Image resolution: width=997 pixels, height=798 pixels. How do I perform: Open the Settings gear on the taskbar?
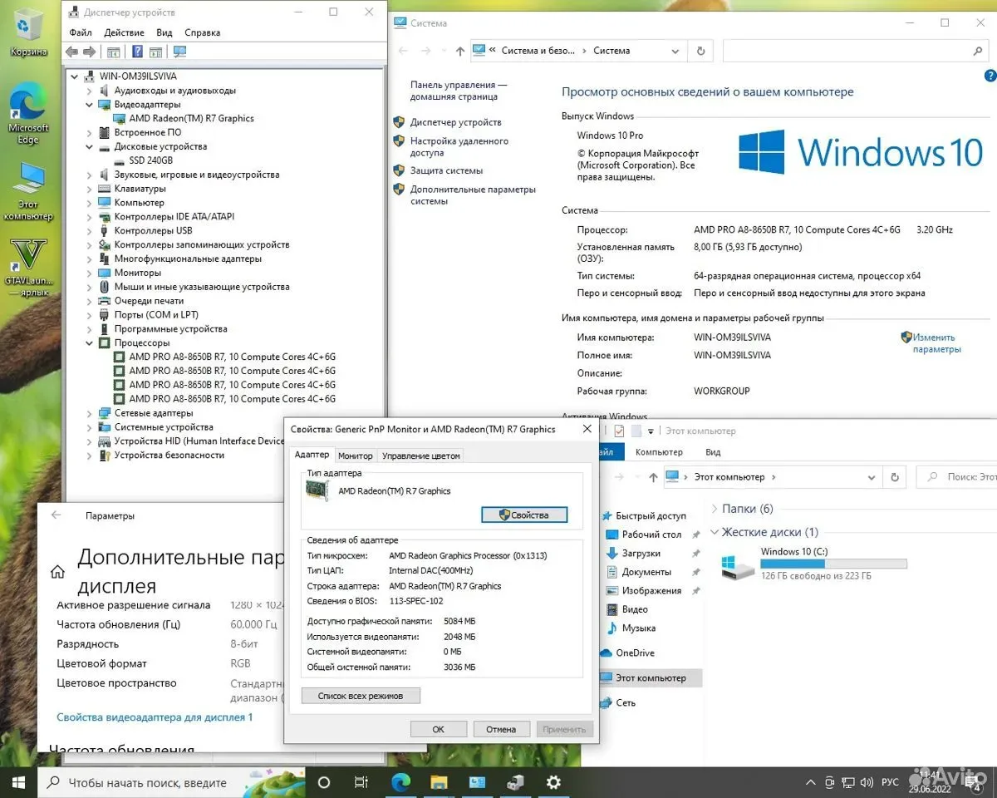pyautogui.click(x=553, y=782)
